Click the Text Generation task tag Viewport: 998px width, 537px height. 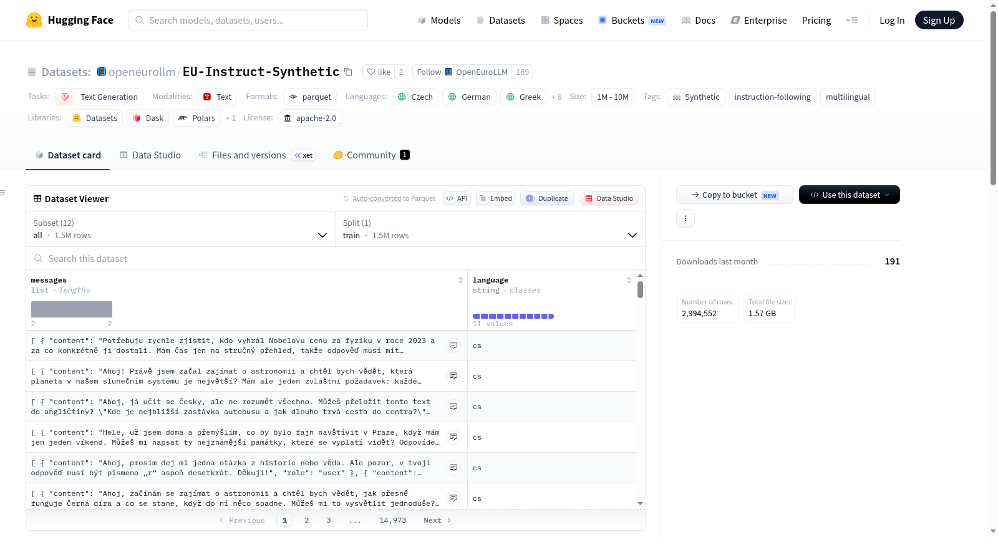[99, 97]
